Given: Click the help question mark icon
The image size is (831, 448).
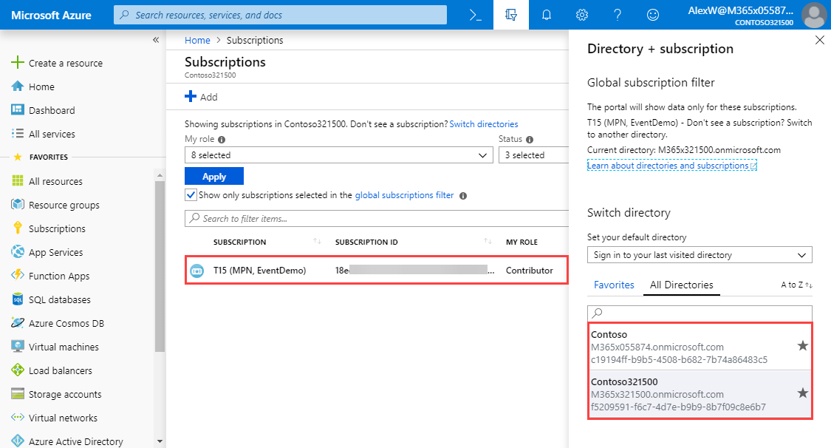Looking at the screenshot, I should (x=618, y=15).
